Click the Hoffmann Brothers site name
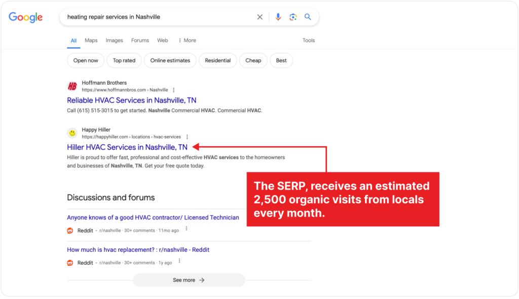Viewport: 519px width, 299px height. point(104,83)
